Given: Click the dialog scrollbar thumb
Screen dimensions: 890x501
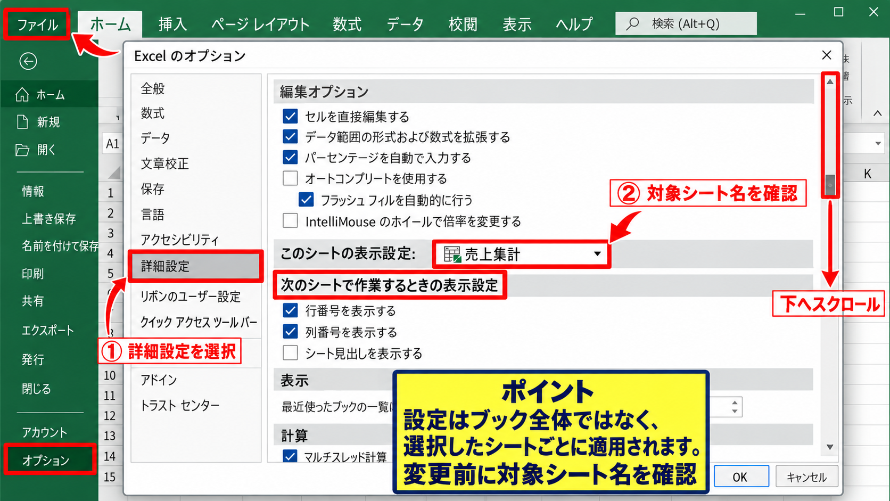Looking at the screenshot, I should coord(830,184).
